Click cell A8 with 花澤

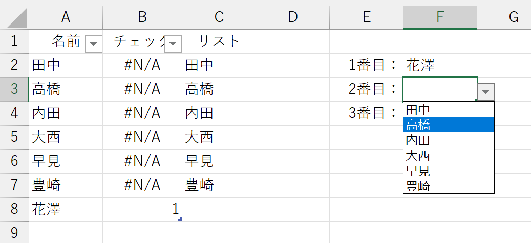(x=66, y=209)
